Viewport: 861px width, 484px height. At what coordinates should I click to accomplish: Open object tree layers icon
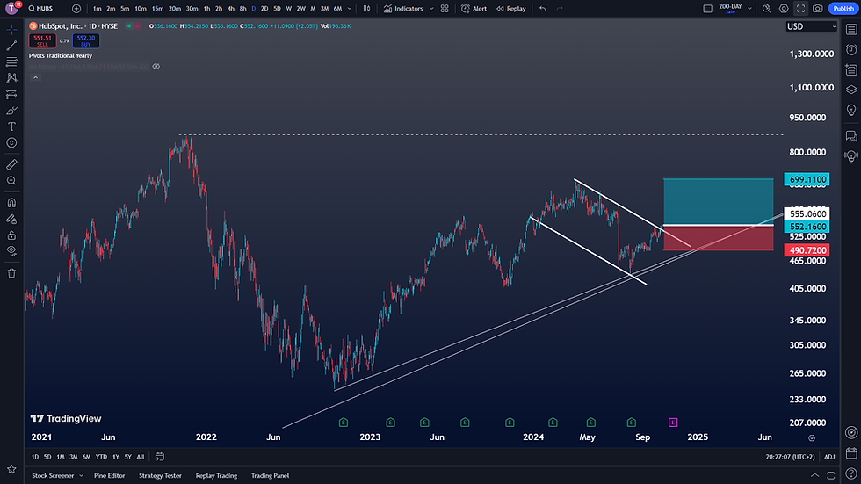pos(851,90)
